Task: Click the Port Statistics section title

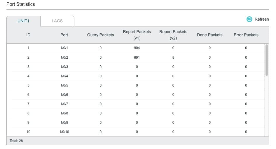Action: point(21,4)
